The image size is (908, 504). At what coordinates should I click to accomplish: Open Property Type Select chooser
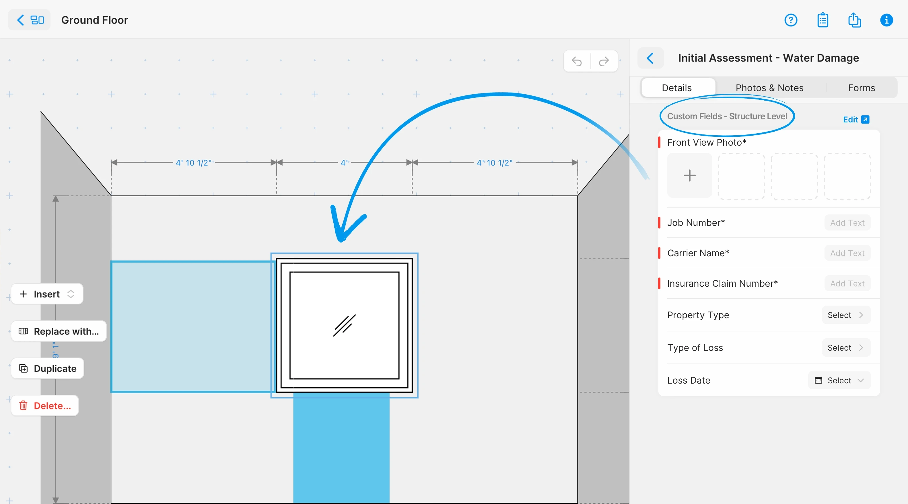846,315
